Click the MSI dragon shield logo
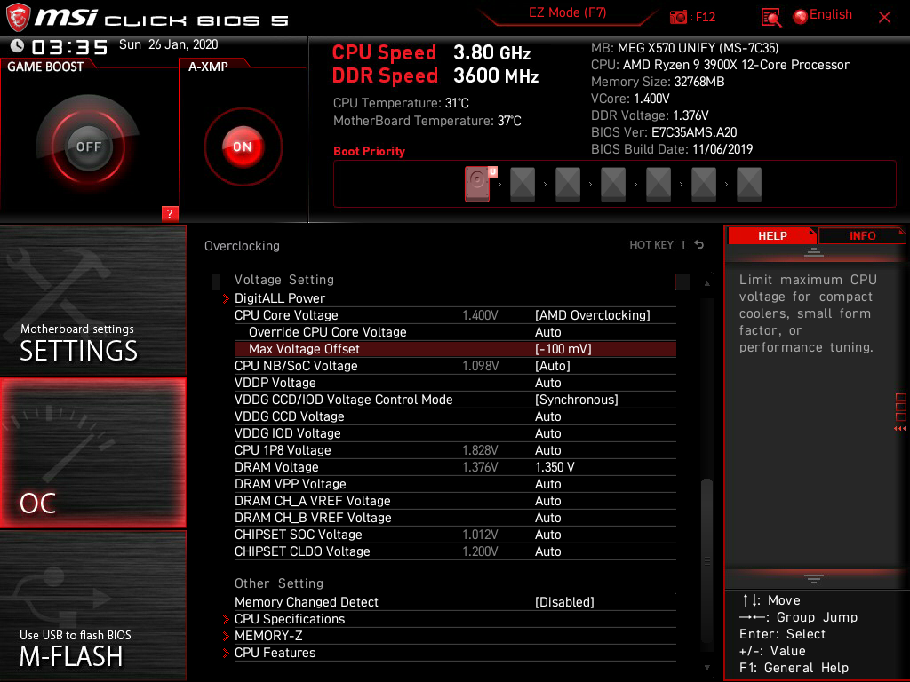The height and width of the screenshot is (682, 910). point(18,18)
